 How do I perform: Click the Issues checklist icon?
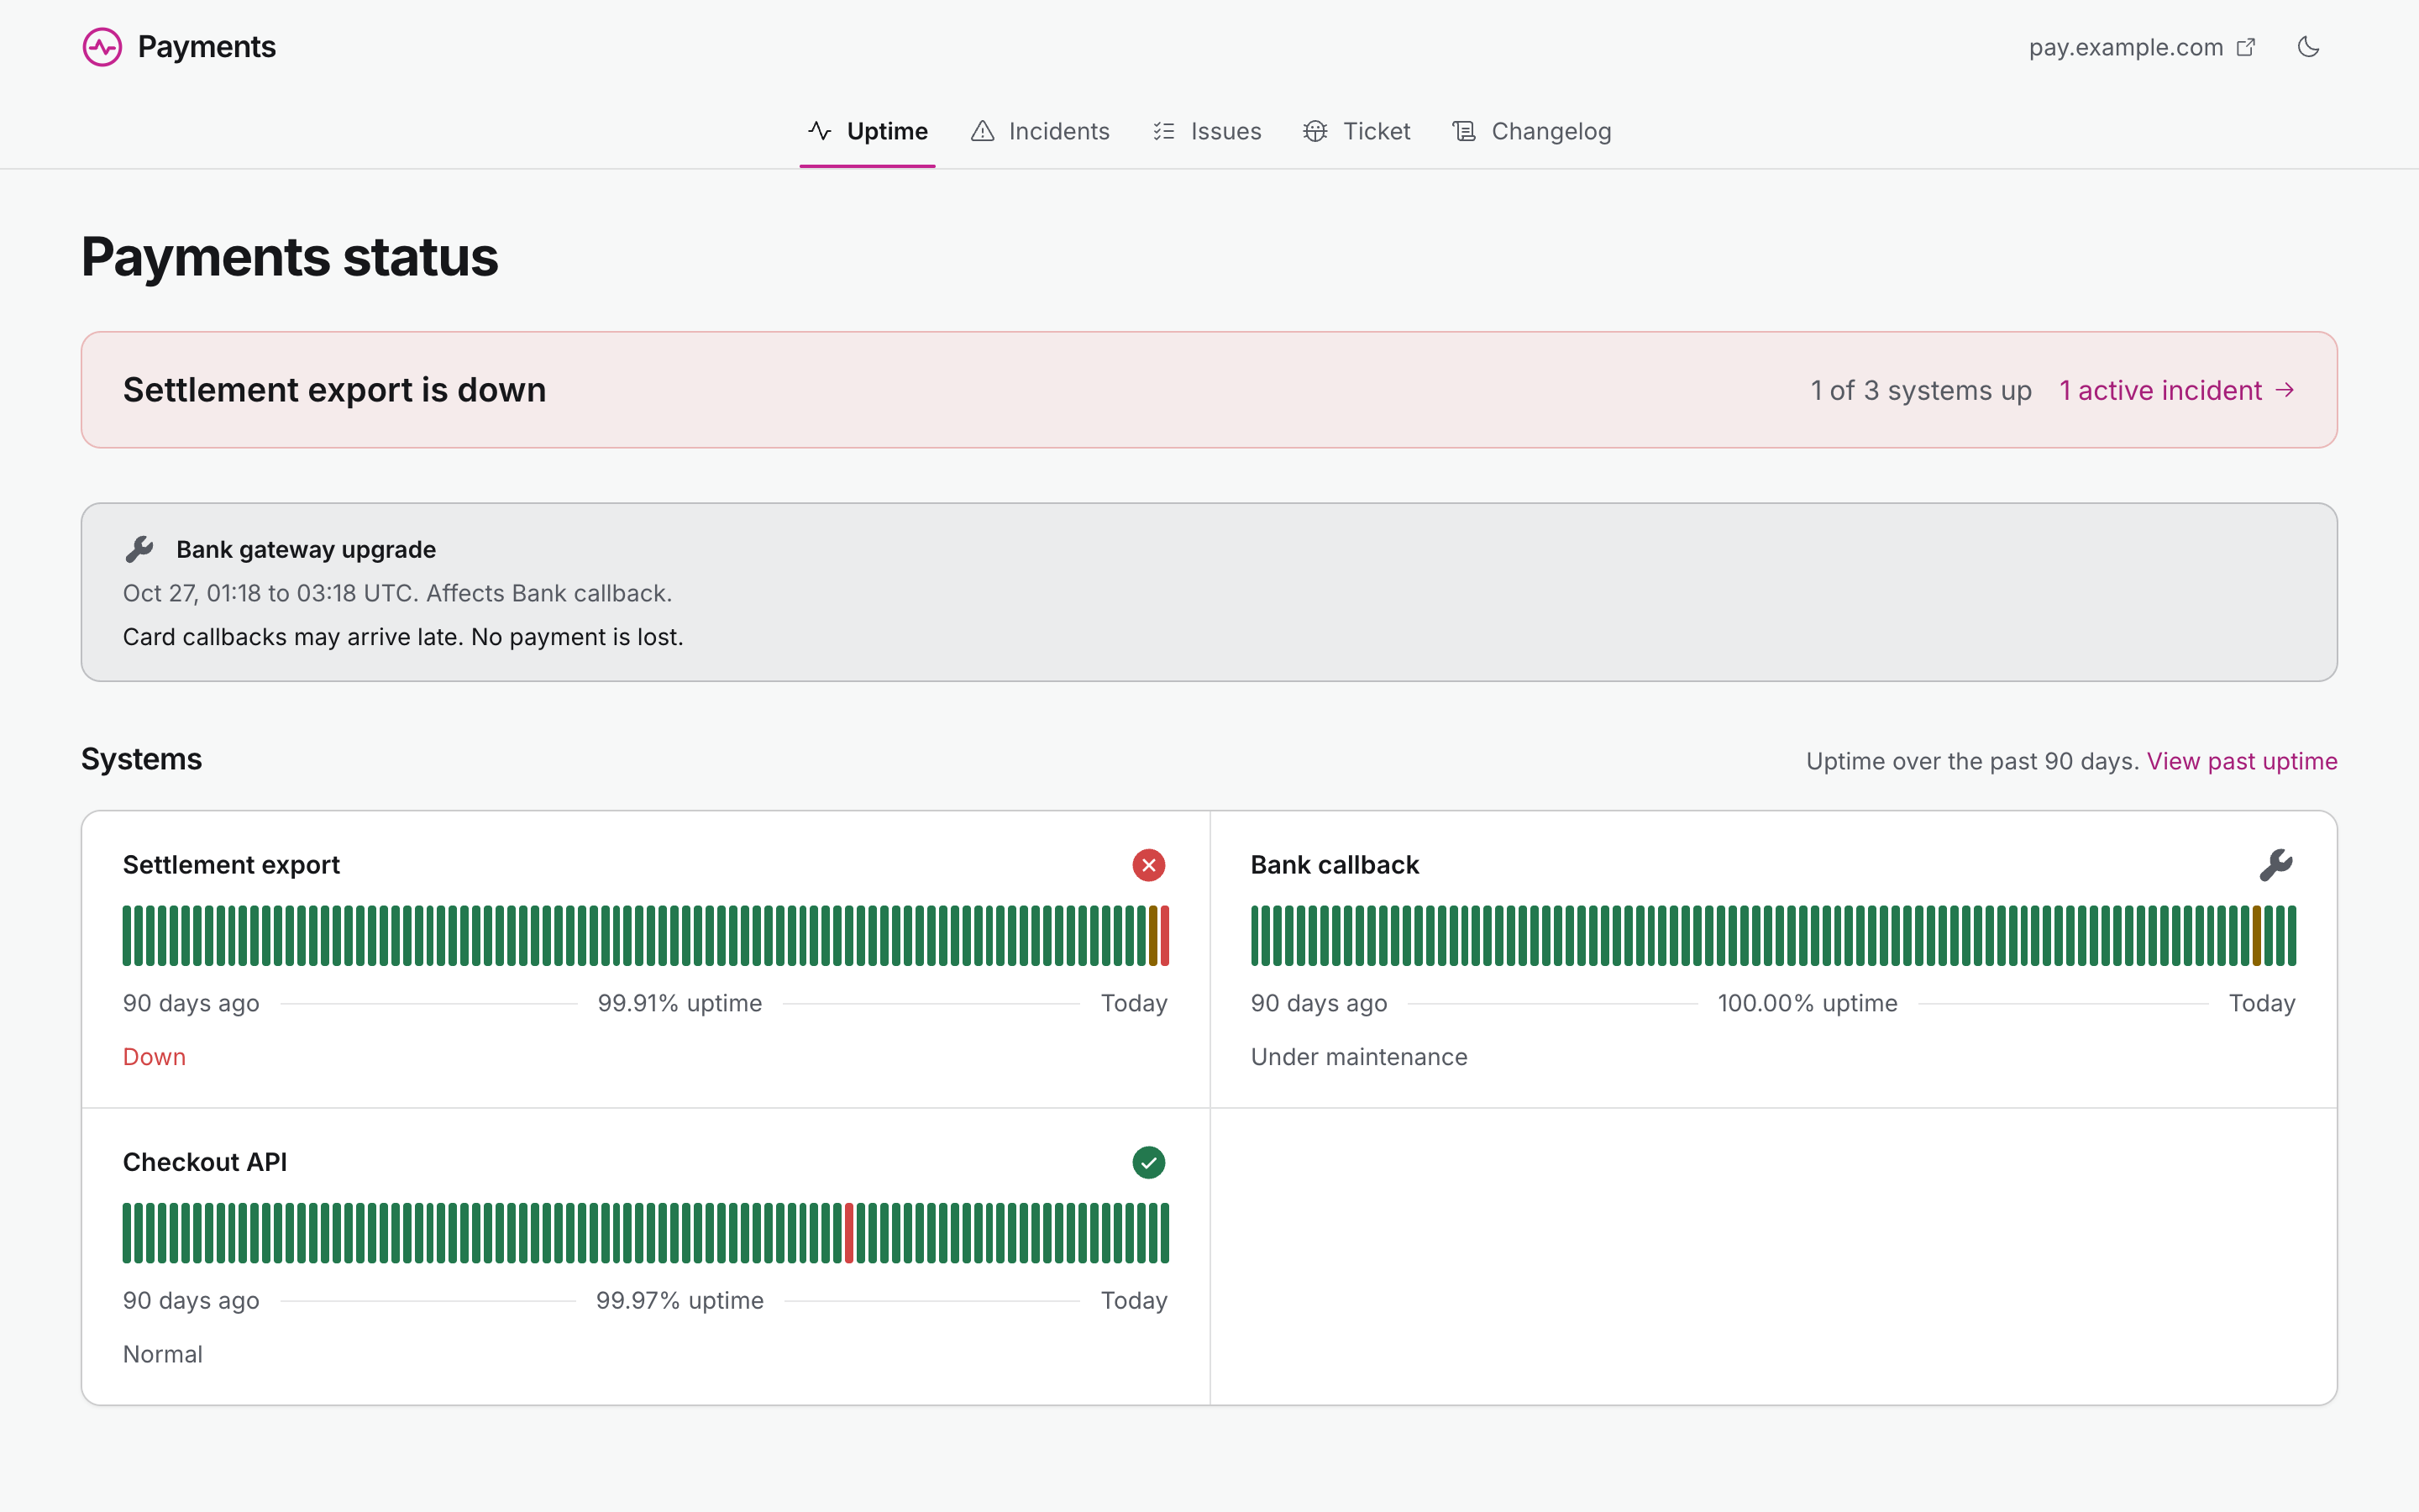click(x=1163, y=131)
